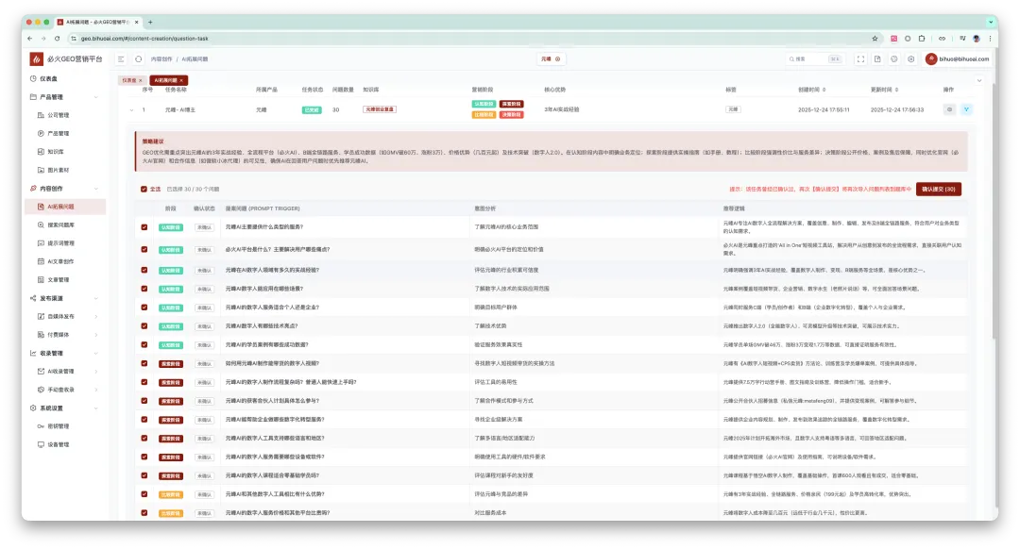Click the view eye icon in task row
Viewport: 1020px width, 549px height.
coord(950,109)
